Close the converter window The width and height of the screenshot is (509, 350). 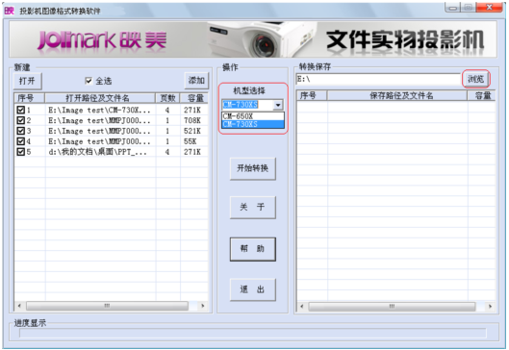pyautogui.click(x=490, y=7)
